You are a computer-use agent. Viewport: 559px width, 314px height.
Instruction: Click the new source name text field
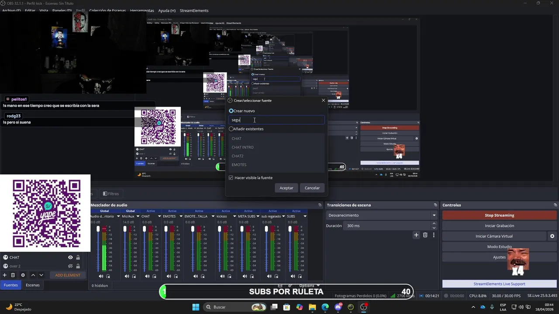coord(276,120)
